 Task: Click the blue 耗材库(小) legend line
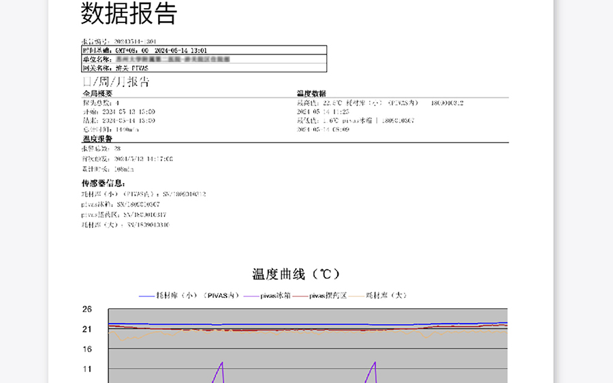point(146,296)
